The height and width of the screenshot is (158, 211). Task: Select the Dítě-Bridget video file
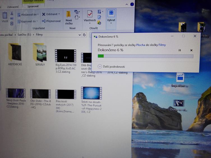click(x=86, y=65)
